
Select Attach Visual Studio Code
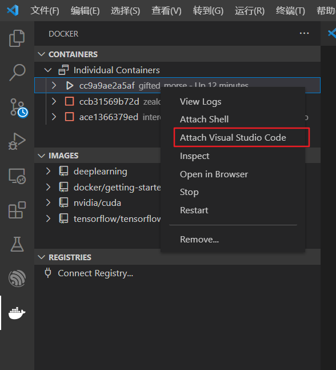(x=233, y=138)
